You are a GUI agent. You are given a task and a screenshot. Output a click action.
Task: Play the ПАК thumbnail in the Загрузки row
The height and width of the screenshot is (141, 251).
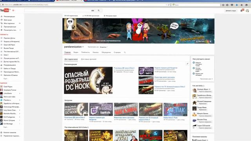(x=175, y=109)
